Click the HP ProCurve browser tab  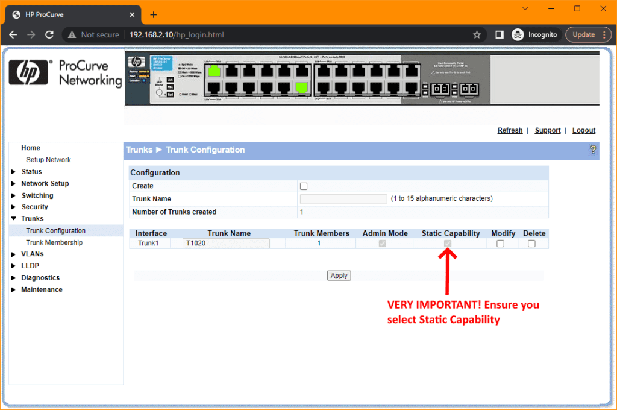point(73,14)
